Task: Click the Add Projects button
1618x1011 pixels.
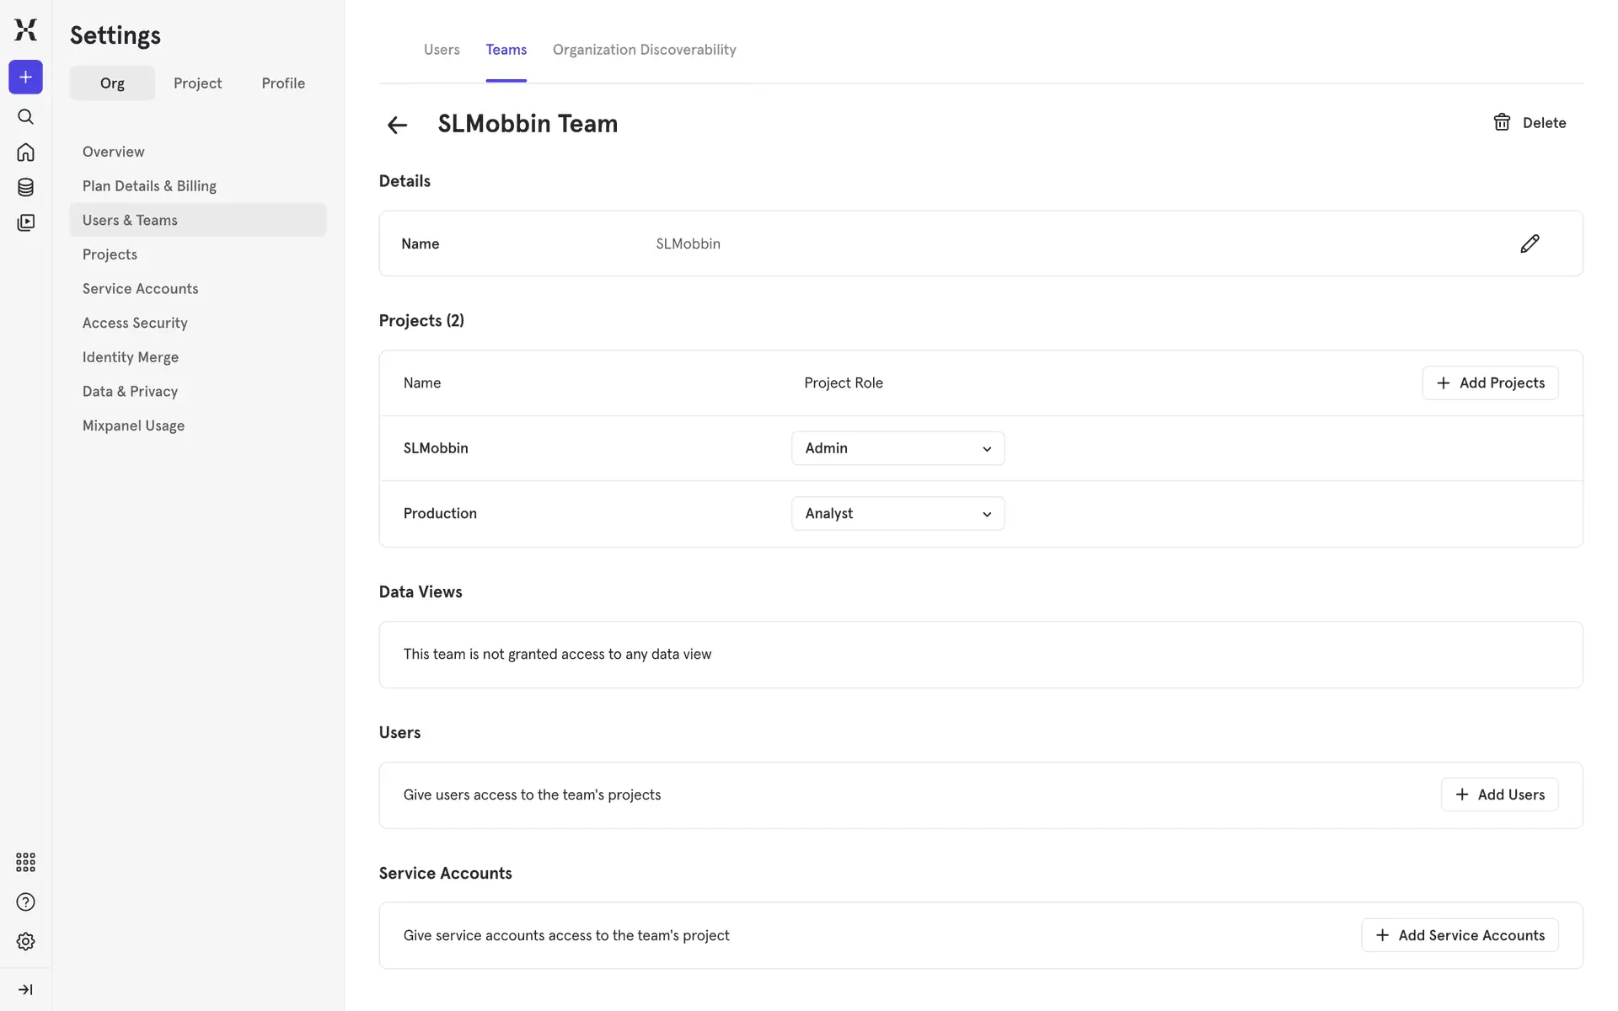Action: 1490,383
